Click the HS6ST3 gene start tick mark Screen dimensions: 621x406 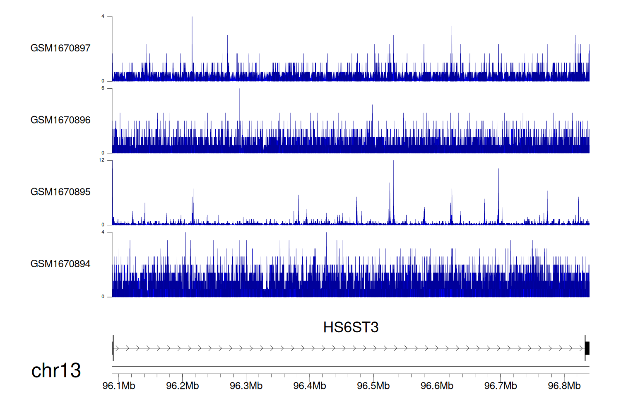point(113,348)
